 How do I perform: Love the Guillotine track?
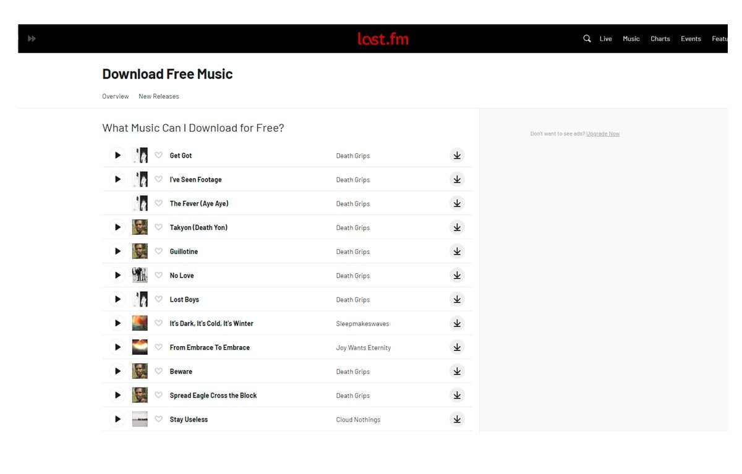158,252
